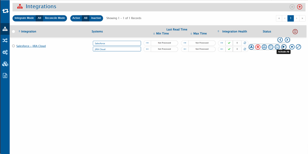Image resolution: width=308 pixels, height=154 pixels.
Task: Click the grey eye icon in the header
Action: tap(292, 7)
